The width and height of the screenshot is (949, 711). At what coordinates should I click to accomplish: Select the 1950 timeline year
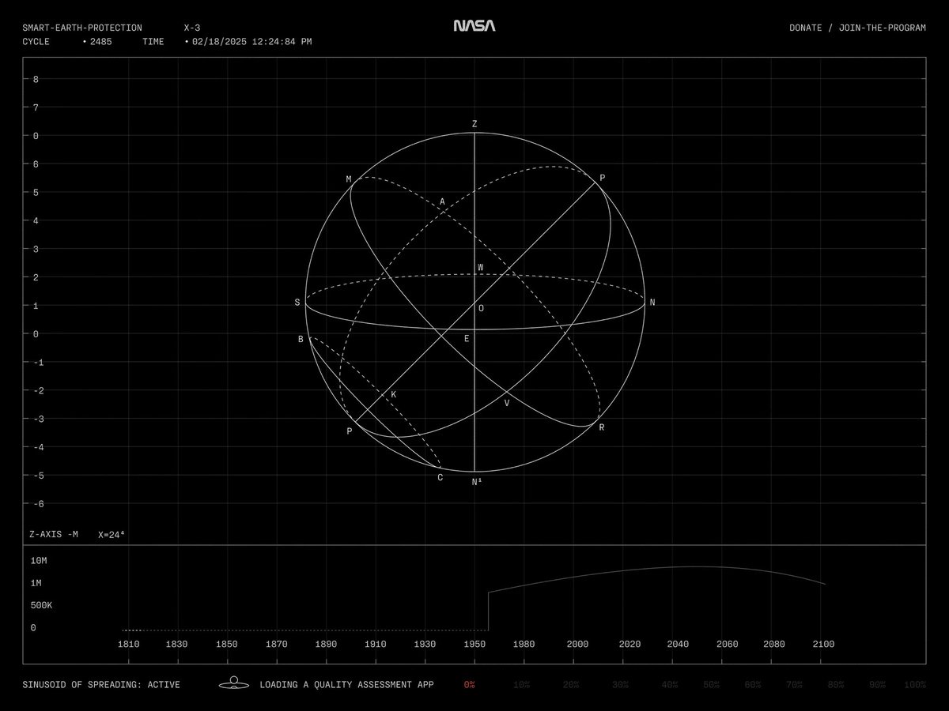(474, 644)
